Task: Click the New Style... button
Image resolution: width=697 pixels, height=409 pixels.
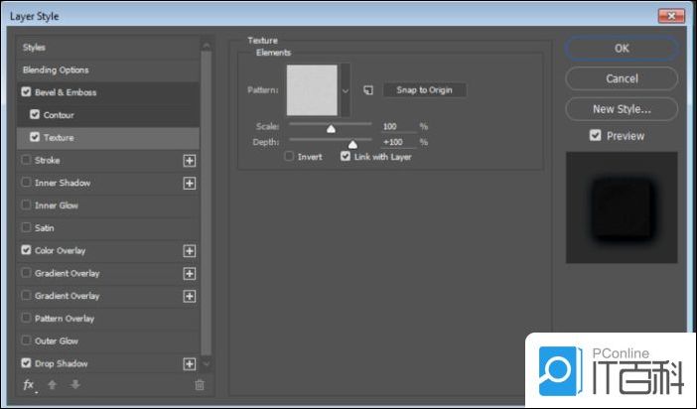Action: coord(622,109)
